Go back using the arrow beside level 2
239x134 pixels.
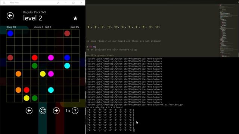coord(10,16)
